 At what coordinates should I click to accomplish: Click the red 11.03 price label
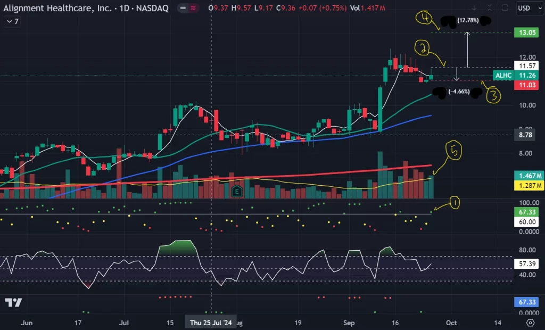click(x=527, y=85)
